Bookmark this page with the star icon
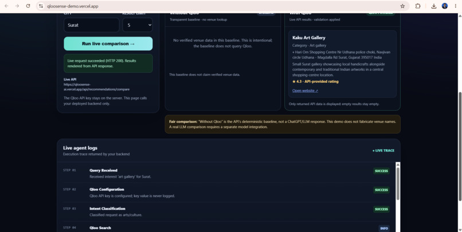 [402, 6]
